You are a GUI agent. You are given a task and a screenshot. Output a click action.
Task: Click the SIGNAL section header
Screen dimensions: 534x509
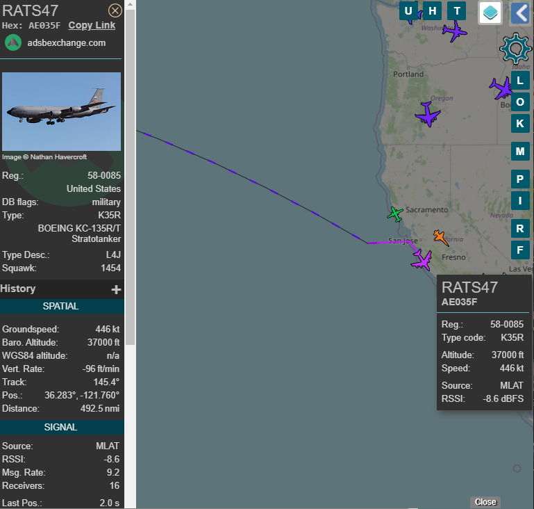pyautogui.click(x=60, y=427)
